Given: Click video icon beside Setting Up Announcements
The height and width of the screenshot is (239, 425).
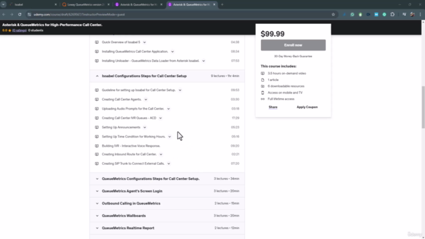Looking at the screenshot, I should pyautogui.click(x=97, y=127).
